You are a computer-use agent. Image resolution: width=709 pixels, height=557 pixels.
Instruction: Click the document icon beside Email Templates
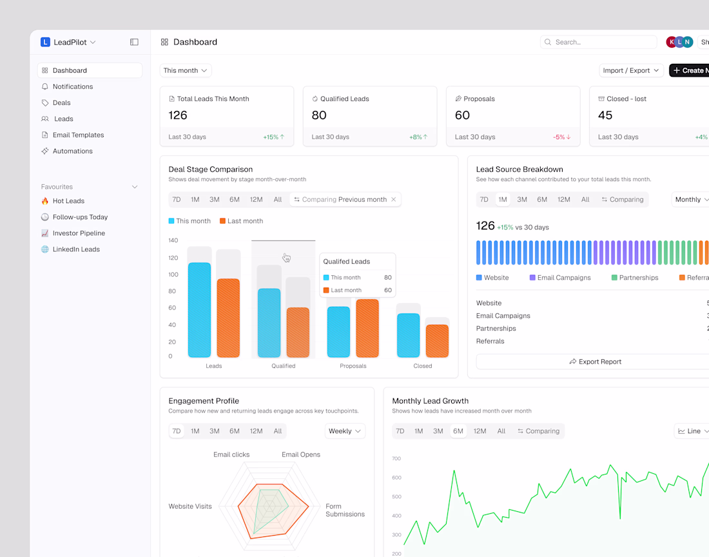pyautogui.click(x=44, y=135)
